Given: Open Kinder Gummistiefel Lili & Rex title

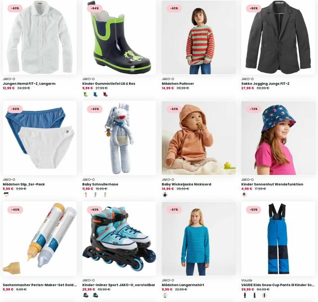Looking at the screenshot, I should [x=109, y=83].
